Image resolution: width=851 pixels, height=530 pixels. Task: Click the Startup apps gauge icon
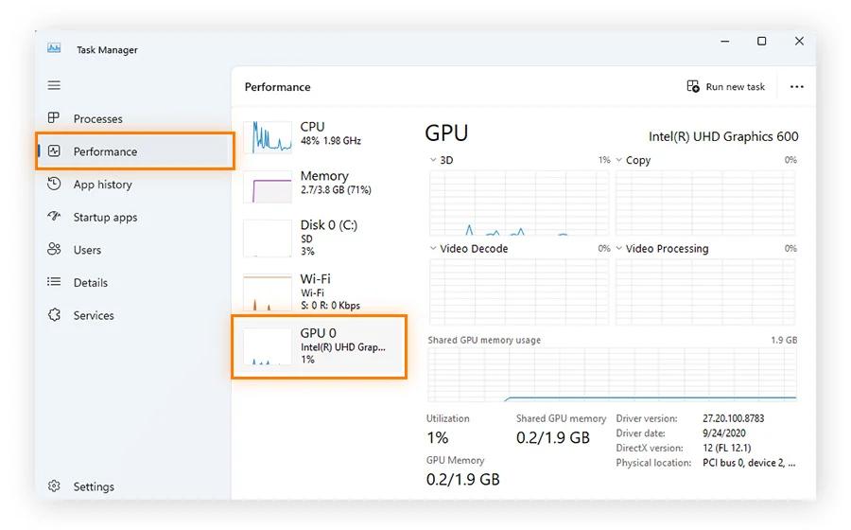coord(54,217)
